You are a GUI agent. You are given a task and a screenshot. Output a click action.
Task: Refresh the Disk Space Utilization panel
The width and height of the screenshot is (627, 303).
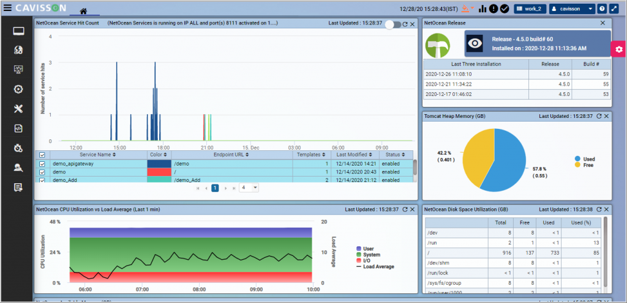pyautogui.click(x=599, y=210)
